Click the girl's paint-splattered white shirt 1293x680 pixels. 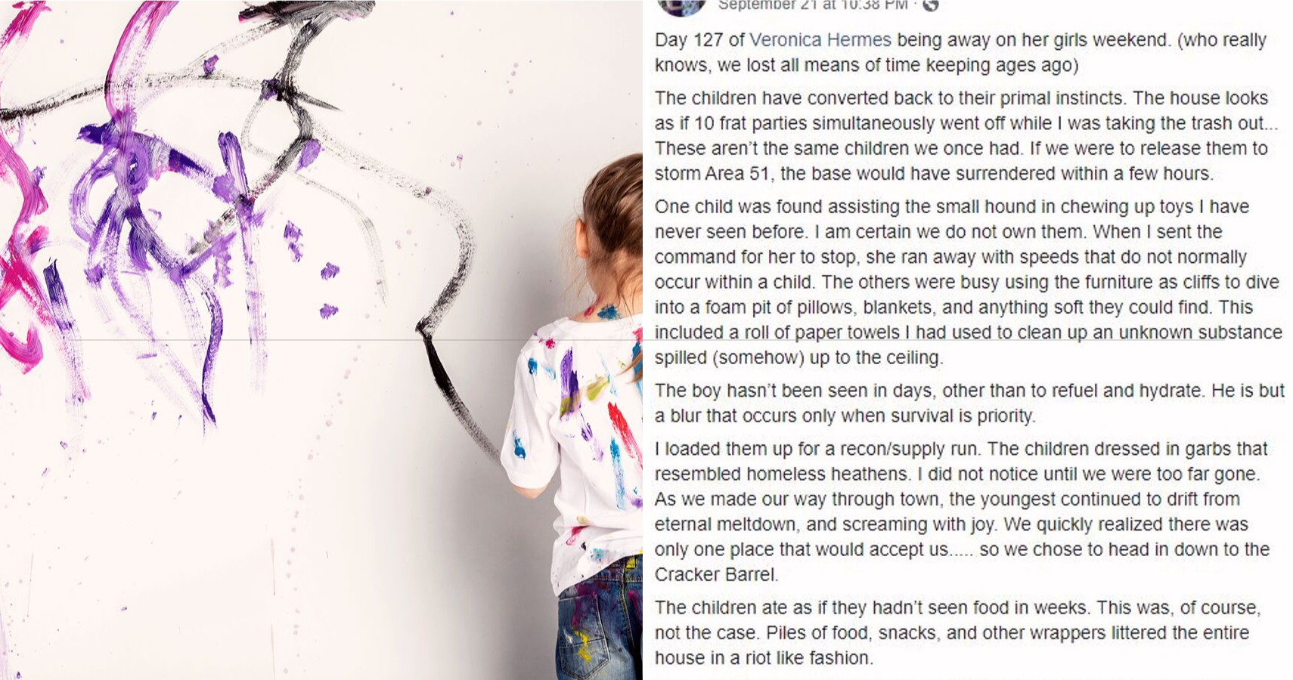(575, 446)
